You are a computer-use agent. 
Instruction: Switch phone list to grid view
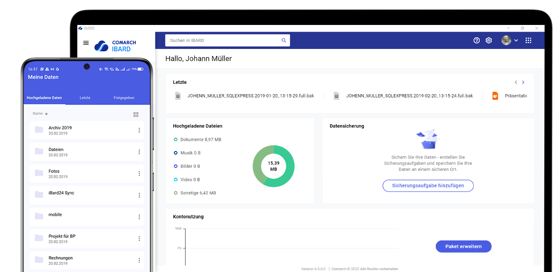(136, 114)
